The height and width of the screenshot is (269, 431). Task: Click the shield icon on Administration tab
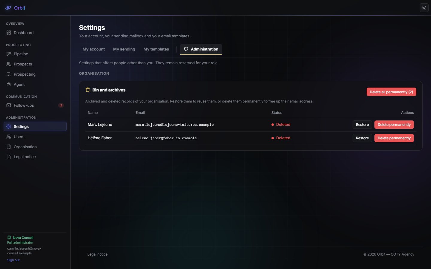[186, 49]
